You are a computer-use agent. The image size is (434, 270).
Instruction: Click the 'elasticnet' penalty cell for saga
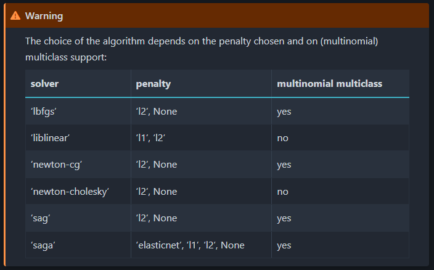201,245
